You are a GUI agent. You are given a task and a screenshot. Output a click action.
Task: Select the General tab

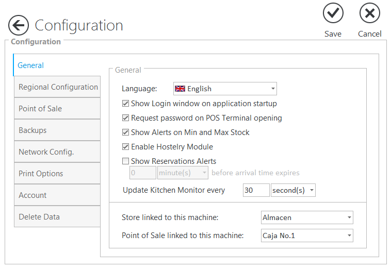coord(57,65)
